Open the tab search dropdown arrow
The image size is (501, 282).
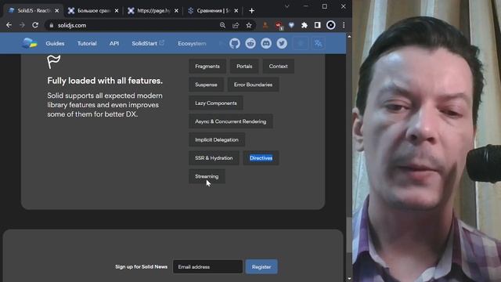(x=287, y=6)
